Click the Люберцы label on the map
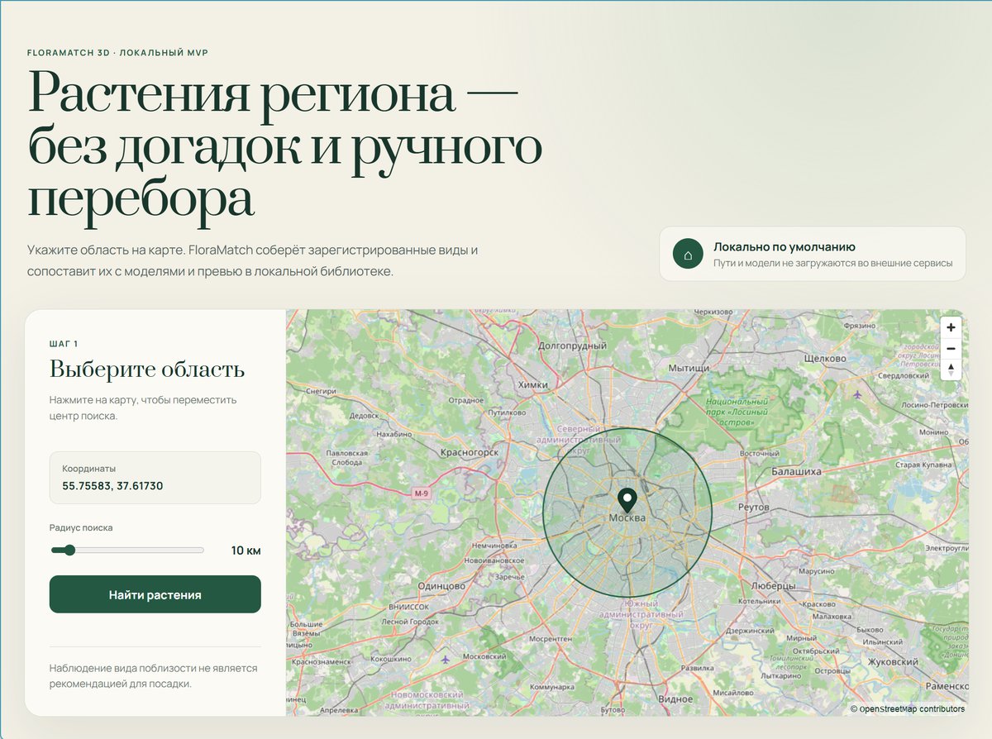 [772, 585]
